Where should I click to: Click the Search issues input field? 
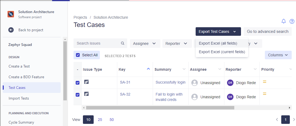[x=97, y=43]
